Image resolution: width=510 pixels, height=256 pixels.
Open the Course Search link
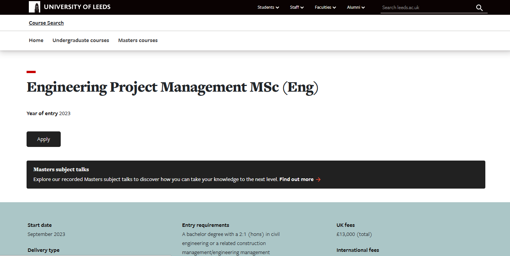[x=46, y=23]
